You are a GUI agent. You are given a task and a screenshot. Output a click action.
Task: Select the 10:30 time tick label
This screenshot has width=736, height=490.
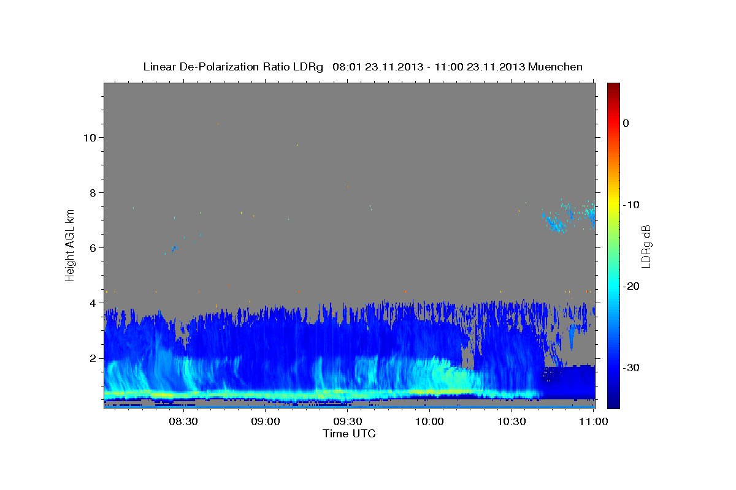coord(512,422)
